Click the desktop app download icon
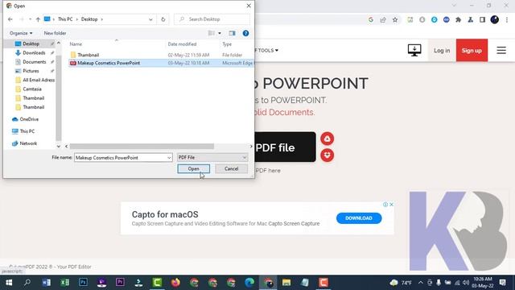Screen dimensions: 515x290 point(414,50)
